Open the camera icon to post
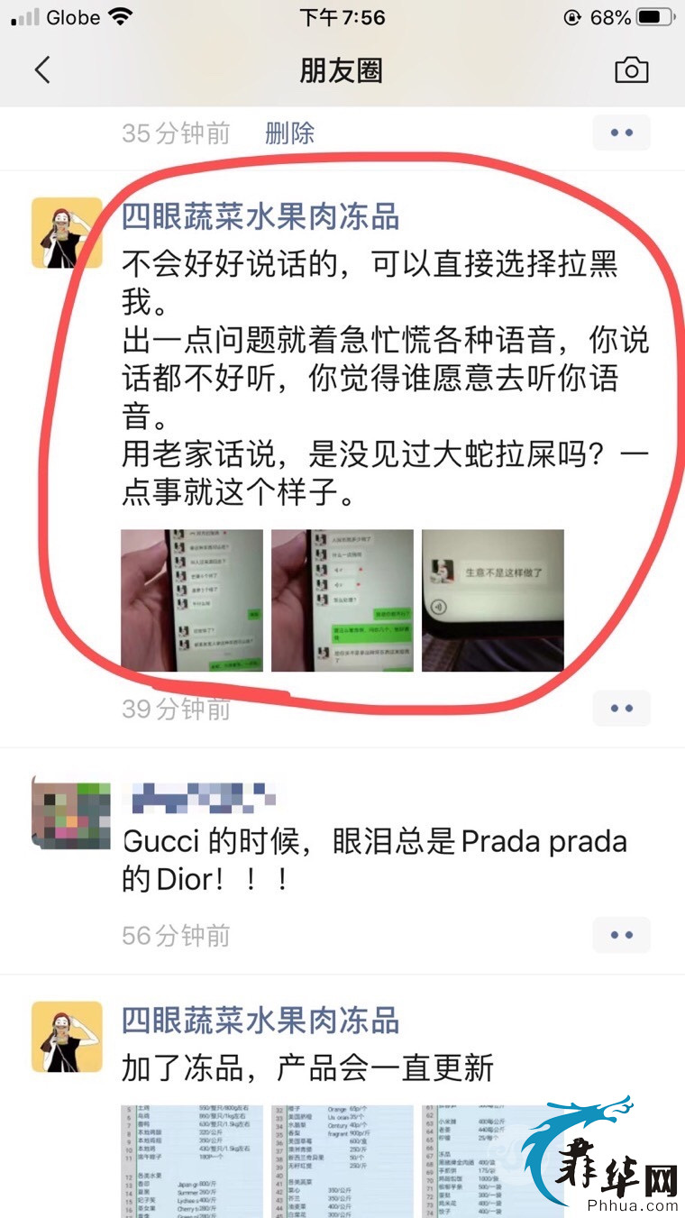Viewport: 685px width, 1218px height. [631, 69]
